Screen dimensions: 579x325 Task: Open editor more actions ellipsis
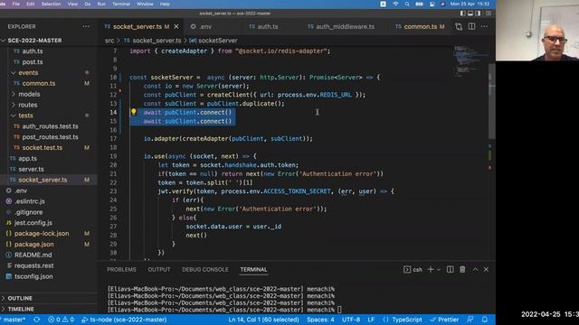coord(484,26)
